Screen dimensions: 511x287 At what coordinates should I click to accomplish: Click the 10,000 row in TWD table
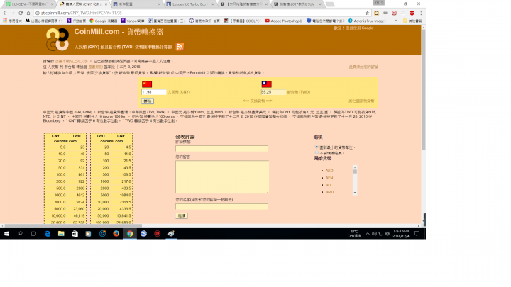click(111, 202)
